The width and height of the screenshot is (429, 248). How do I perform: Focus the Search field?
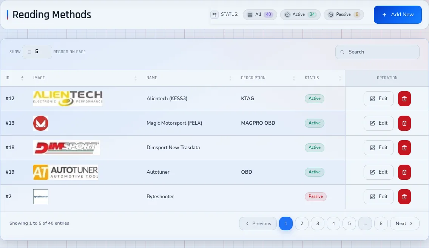click(377, 52)
